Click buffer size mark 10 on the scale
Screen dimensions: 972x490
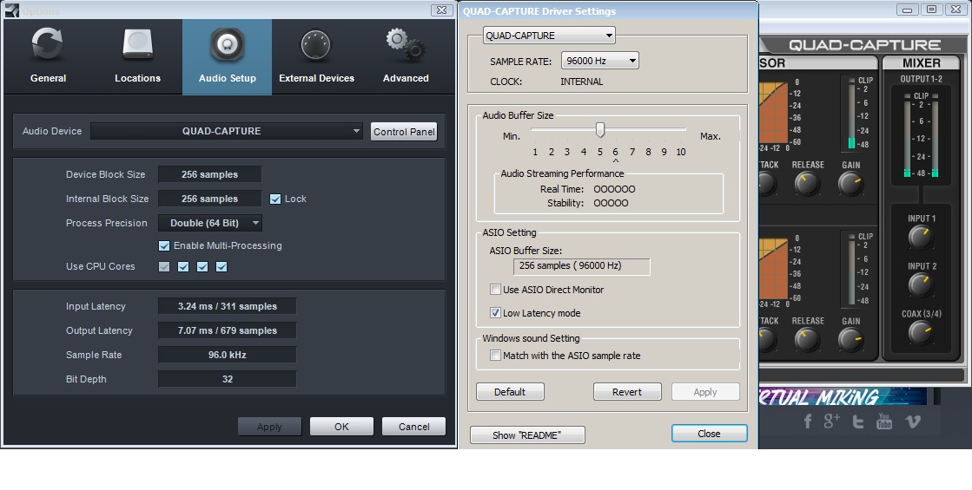[x=681, y=152]
